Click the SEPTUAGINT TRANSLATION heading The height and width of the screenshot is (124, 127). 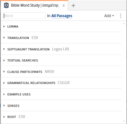coord(28,49)
